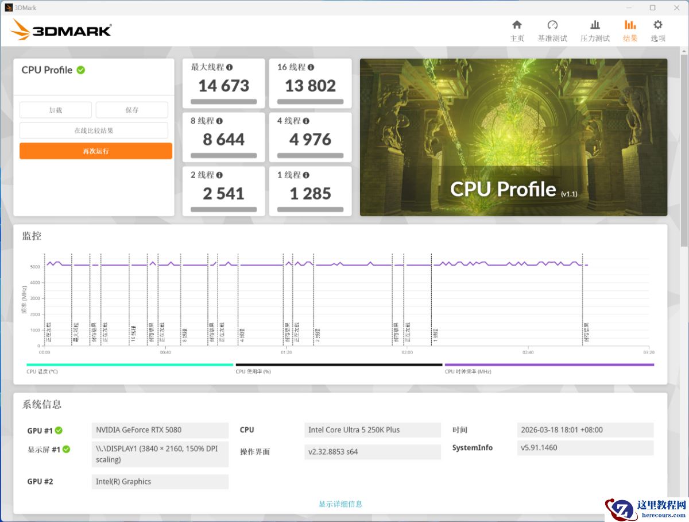
Task: Click the 8 644 eight-thread score
Action: coord(224,140)
